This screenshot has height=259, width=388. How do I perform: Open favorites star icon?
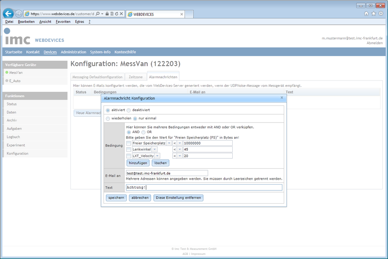pos(374,14)
